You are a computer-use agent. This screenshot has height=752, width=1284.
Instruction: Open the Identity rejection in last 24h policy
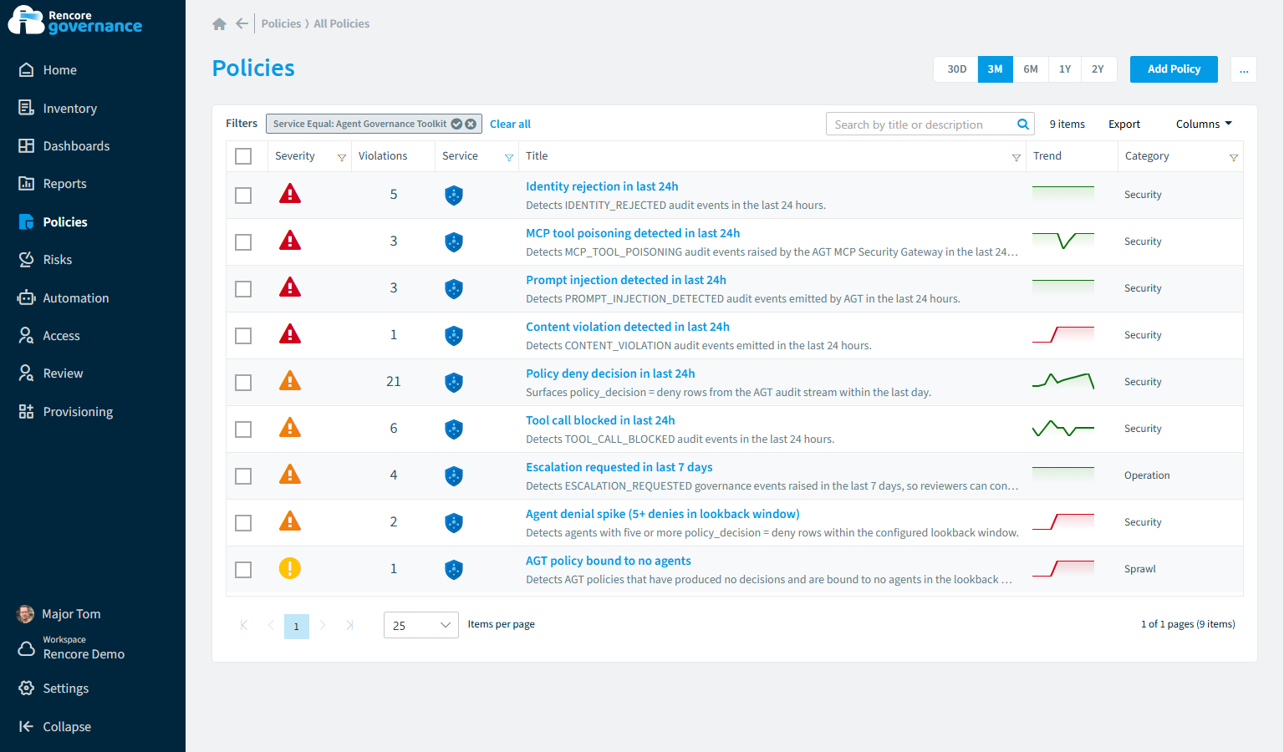602,186
